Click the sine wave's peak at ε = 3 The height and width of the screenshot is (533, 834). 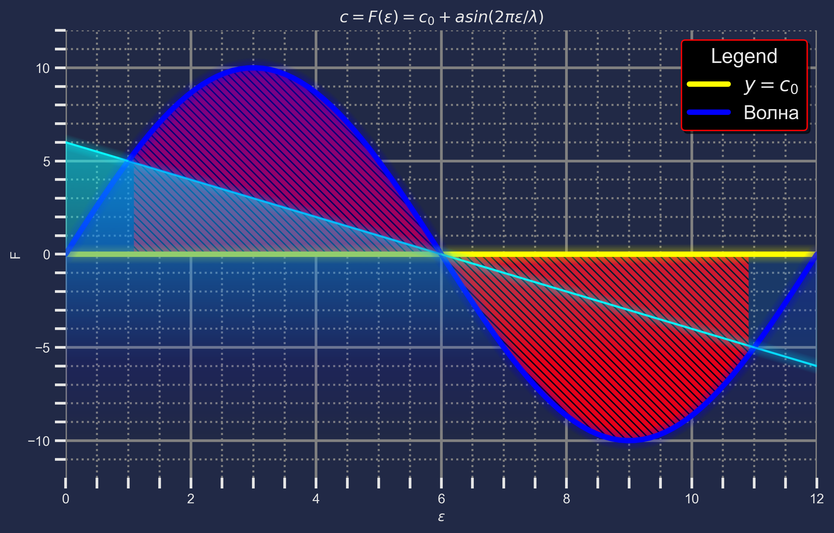coord(254,68)
